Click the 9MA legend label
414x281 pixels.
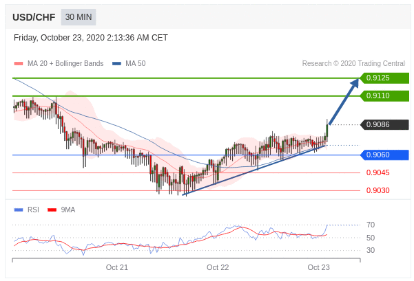(68, 210)
